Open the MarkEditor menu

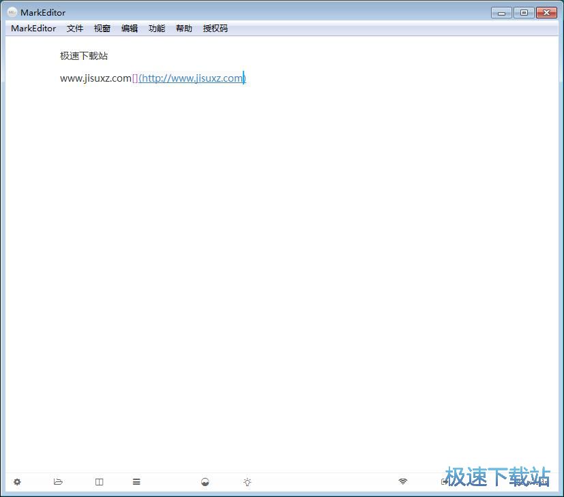(x=33, y=29)
